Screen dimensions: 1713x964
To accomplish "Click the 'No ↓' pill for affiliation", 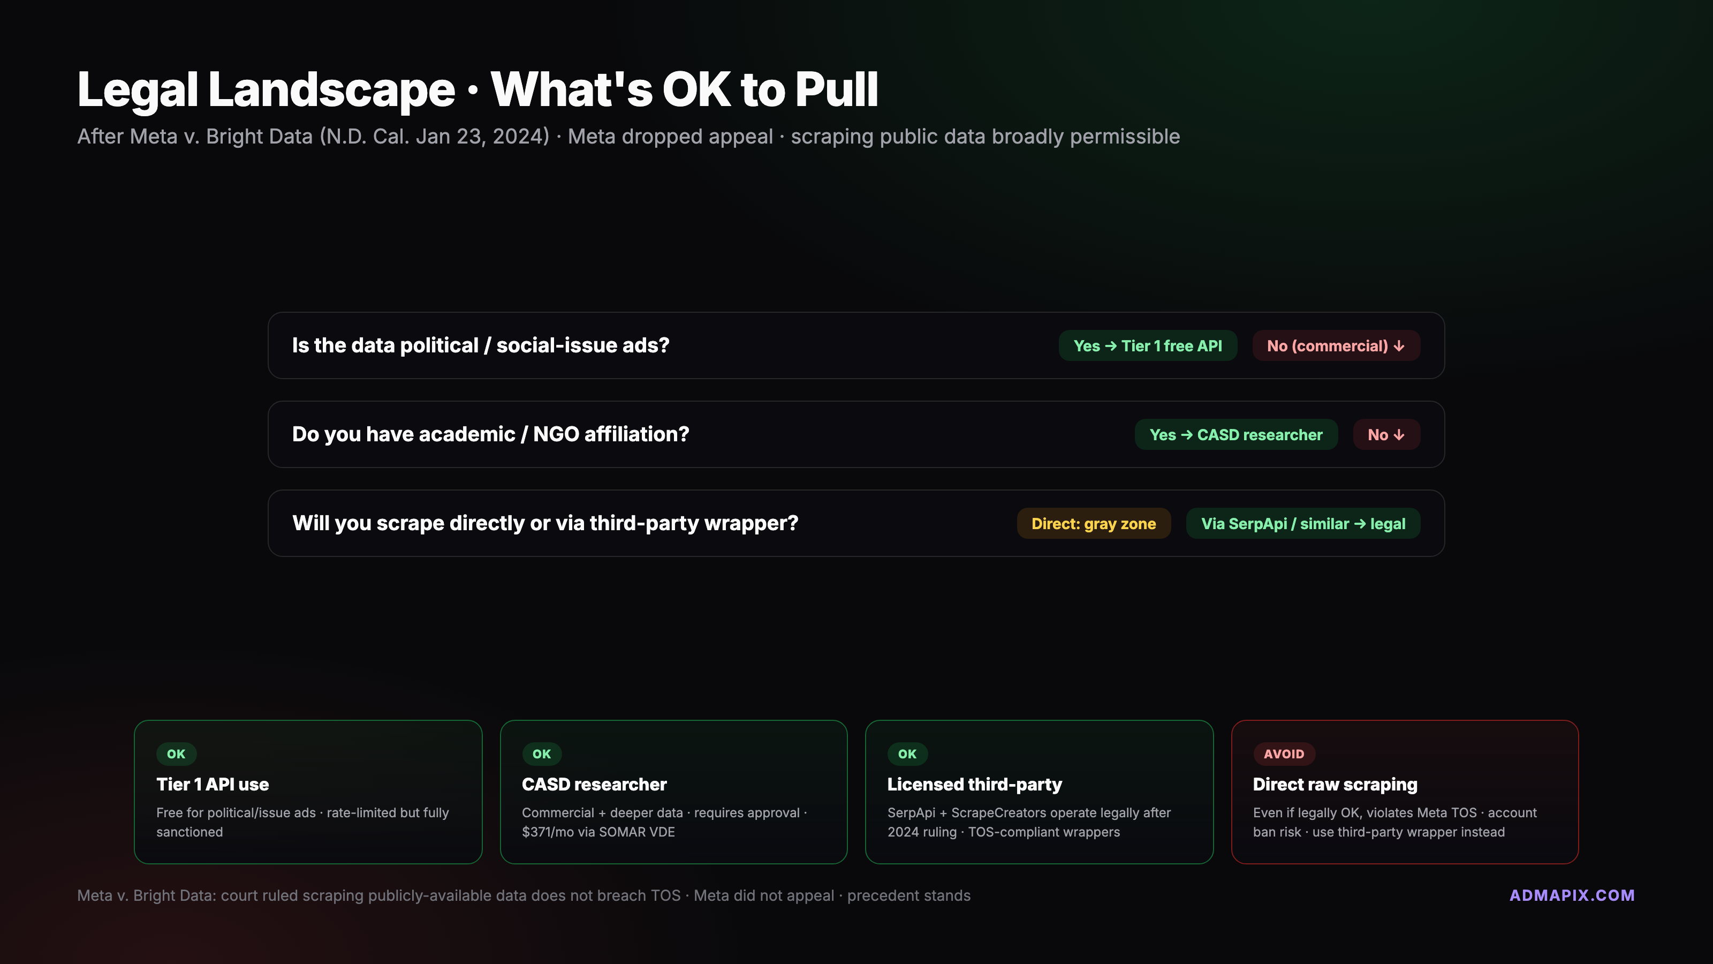I will click(x=1386, y=435).
